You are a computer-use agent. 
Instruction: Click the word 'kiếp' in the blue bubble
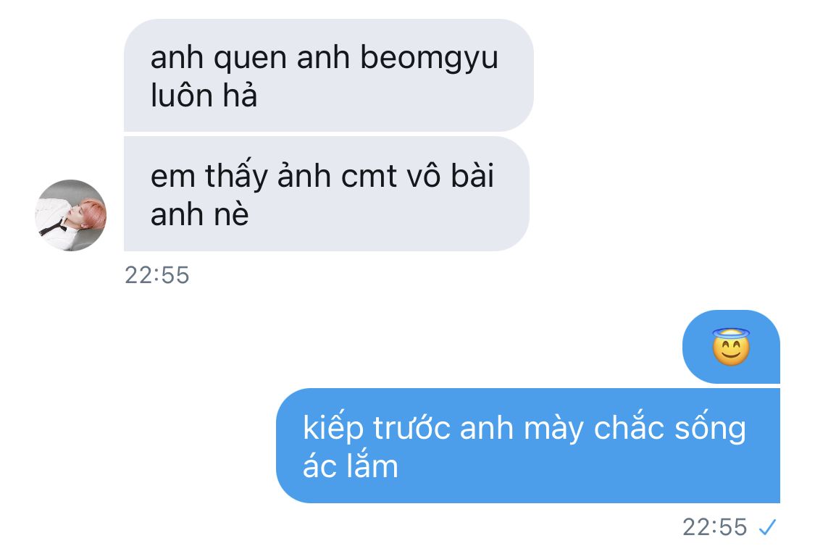[333, 429]
